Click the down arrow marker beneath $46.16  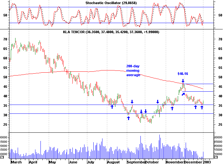coord(183,81)
